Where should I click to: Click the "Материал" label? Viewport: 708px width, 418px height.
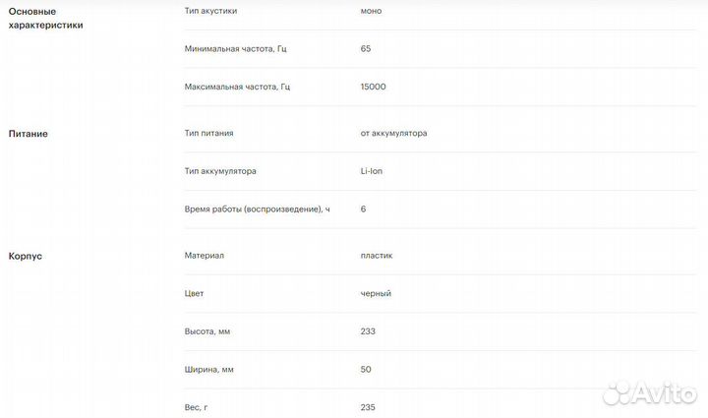coord(205,255)
